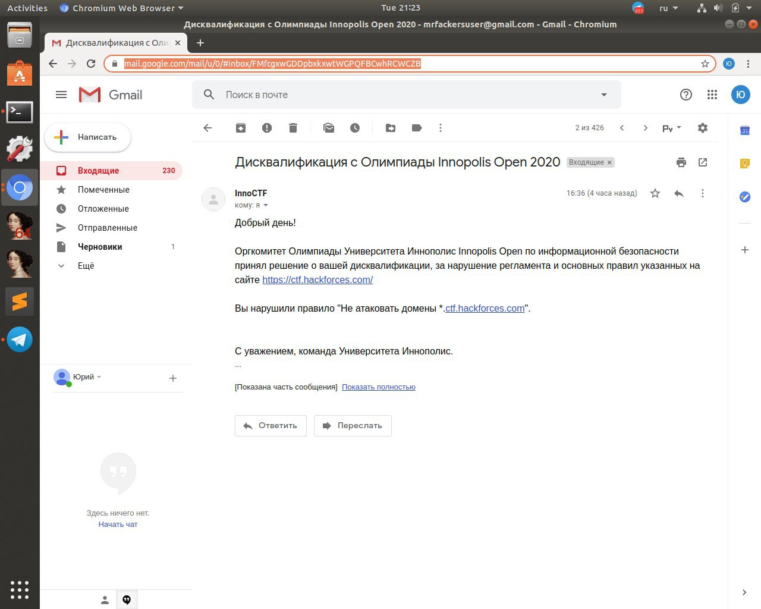The width and height of the screenshot is (761, 609).
Task: Switch to the Gmail browser tab
Action: (116, 43)
